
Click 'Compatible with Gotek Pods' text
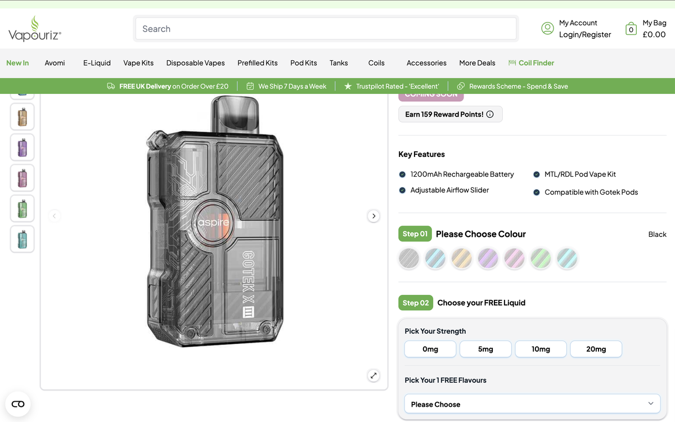(x=591, y=192)
